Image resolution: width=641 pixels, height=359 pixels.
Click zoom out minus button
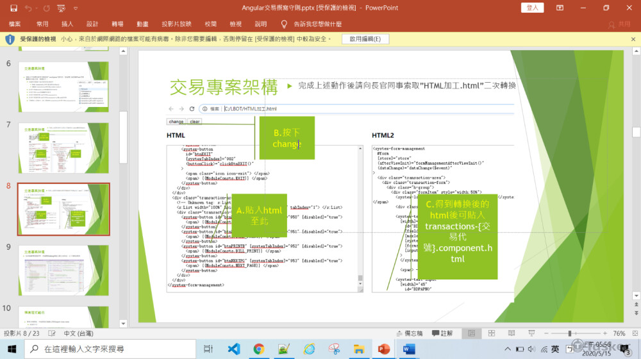(546, 333)
